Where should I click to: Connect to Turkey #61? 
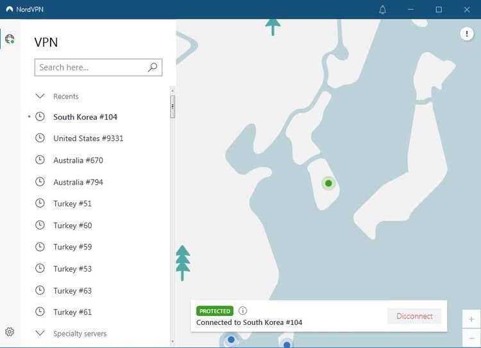pyautogui.click(x=72, y=312)
